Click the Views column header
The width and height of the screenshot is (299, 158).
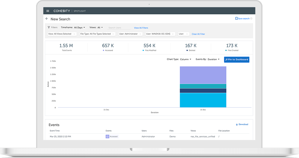tap(193, 131)
